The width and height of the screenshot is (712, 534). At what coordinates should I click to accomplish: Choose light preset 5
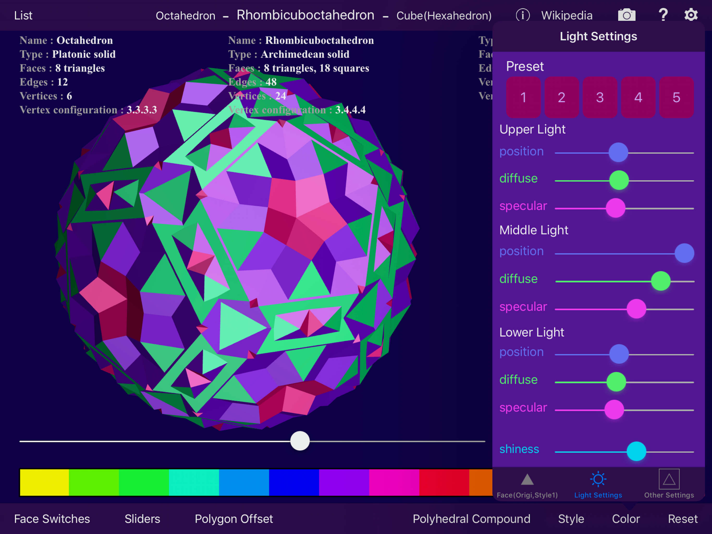coord(676,97)
